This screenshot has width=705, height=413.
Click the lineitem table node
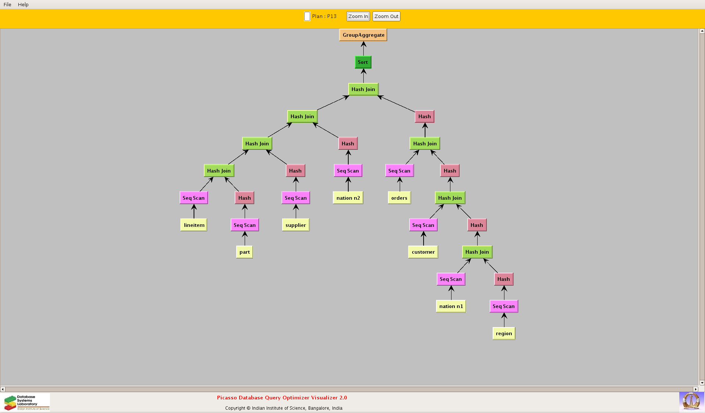(194, 225)
